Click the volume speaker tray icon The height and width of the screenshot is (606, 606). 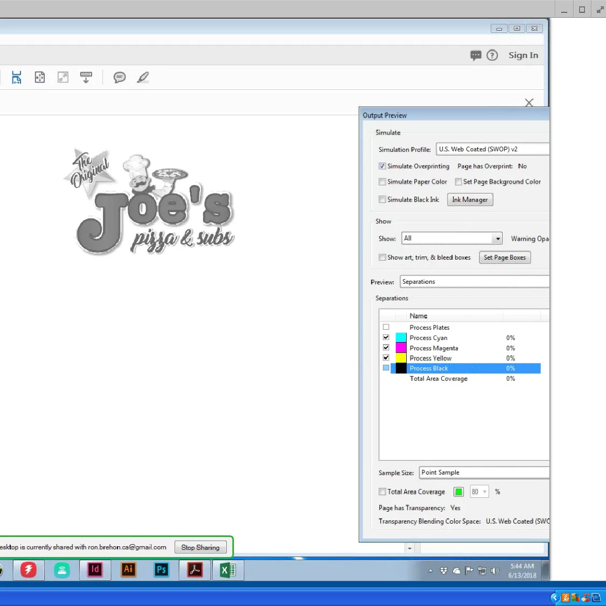(494, 570)
